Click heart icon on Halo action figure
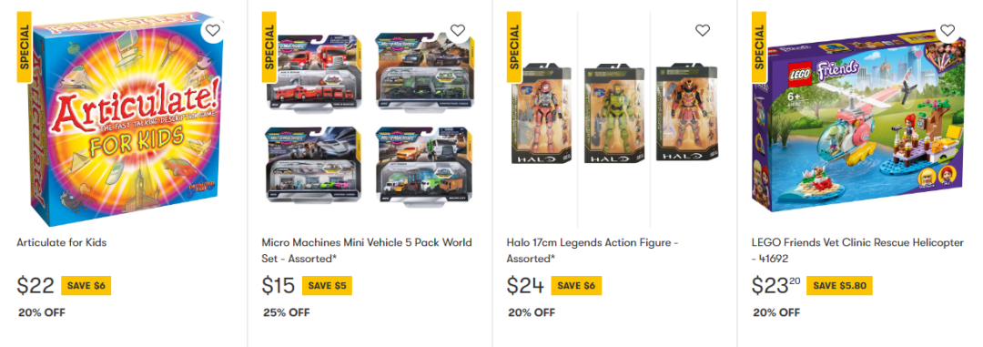Screen dimensions: 983x347 pyautogui.click(x=703, y=30)
